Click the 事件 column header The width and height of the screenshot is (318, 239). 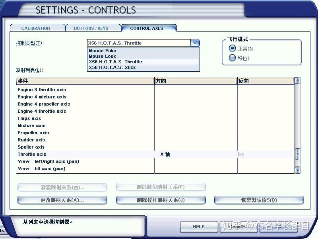85,81
